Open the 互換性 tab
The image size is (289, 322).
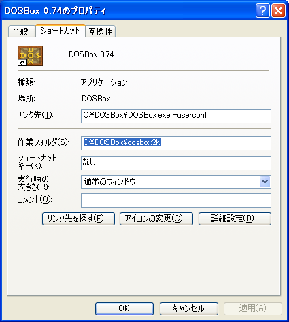101,31
